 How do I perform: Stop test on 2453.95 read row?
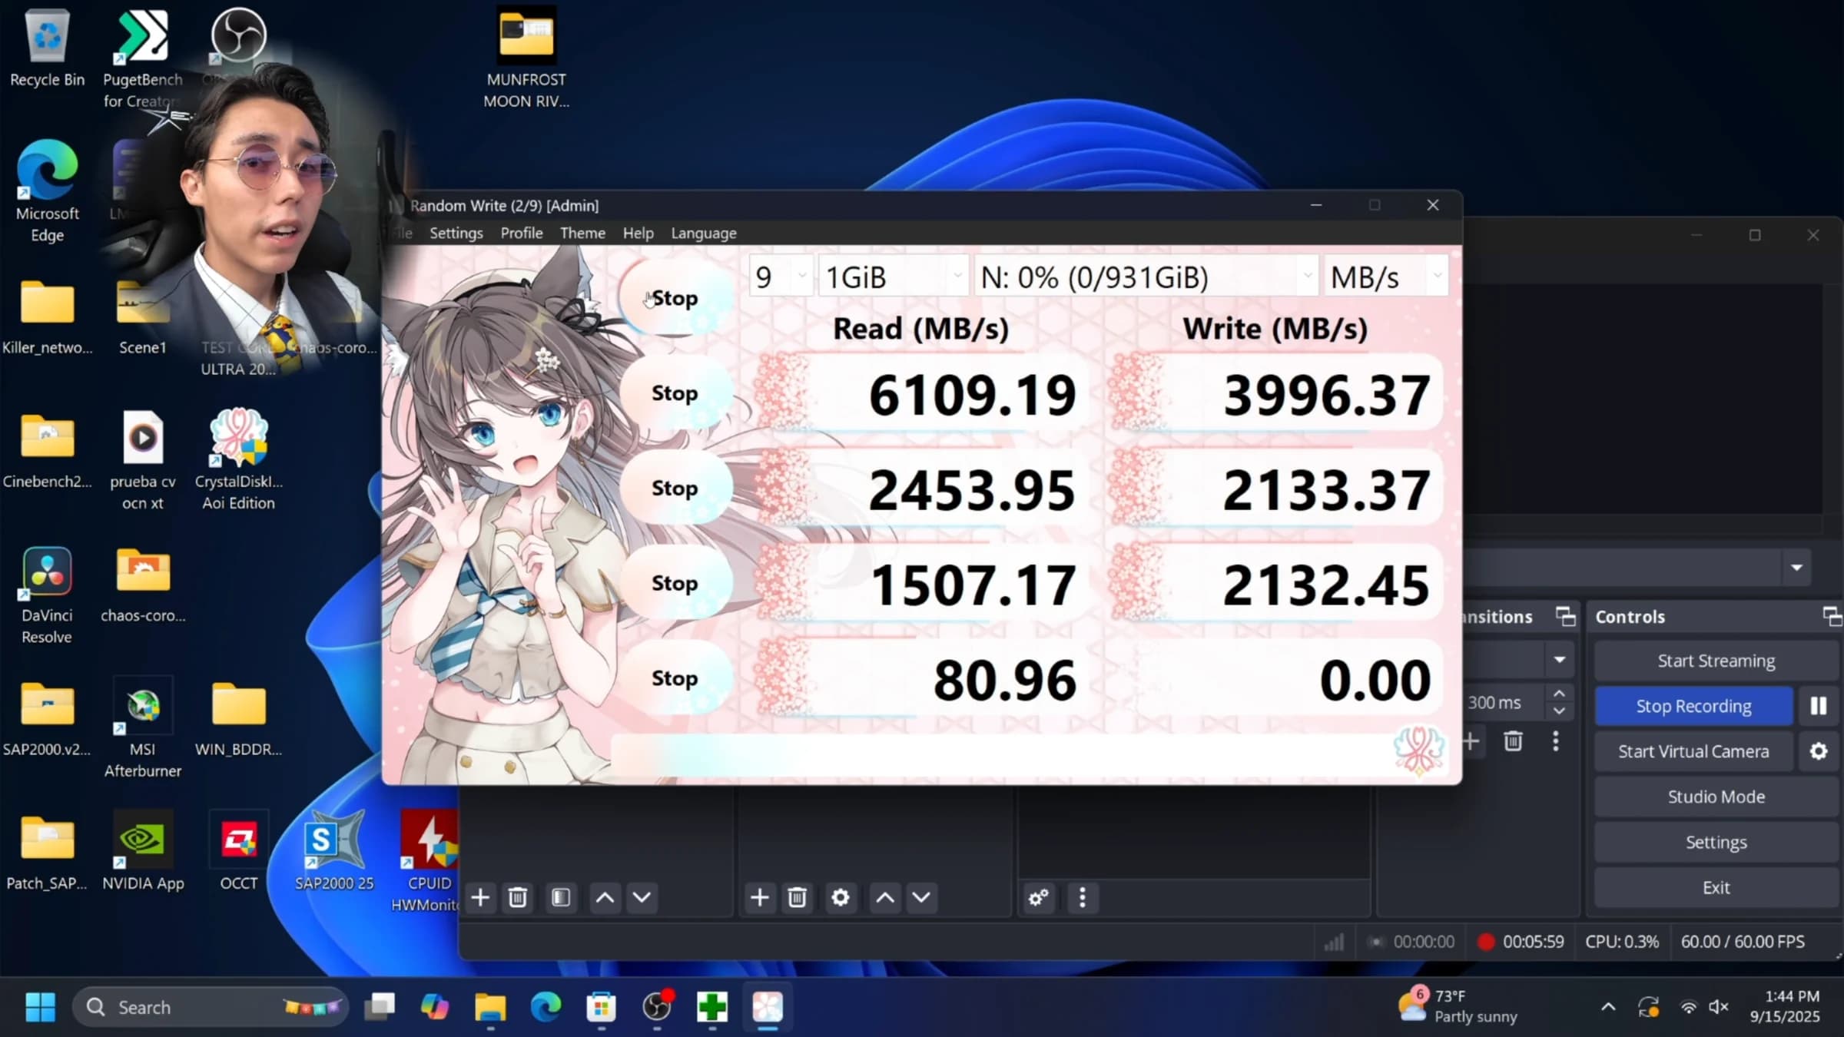pyautogui.click(x=675, y=489)
